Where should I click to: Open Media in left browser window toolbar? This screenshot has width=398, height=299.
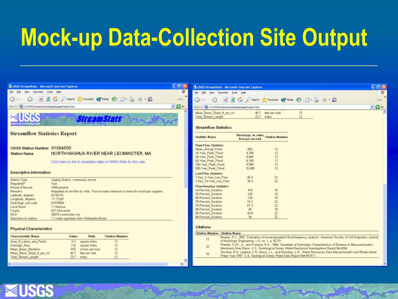(103, 99)
